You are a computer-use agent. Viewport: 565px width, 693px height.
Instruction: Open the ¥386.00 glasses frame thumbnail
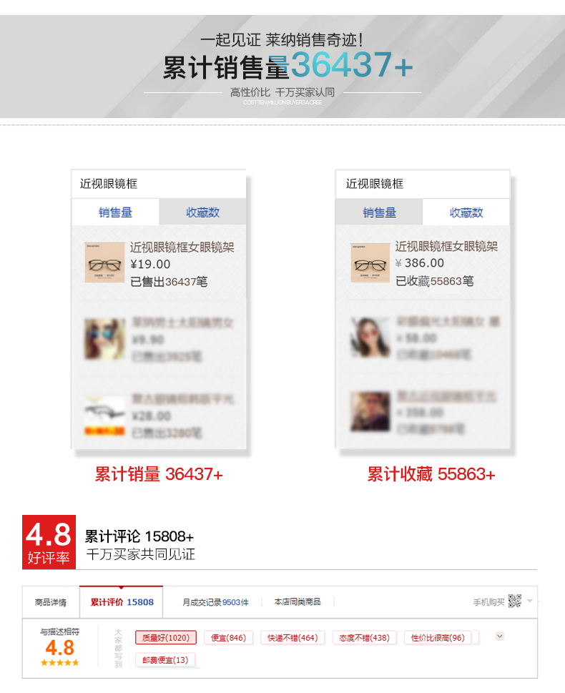tap(370, 263)
